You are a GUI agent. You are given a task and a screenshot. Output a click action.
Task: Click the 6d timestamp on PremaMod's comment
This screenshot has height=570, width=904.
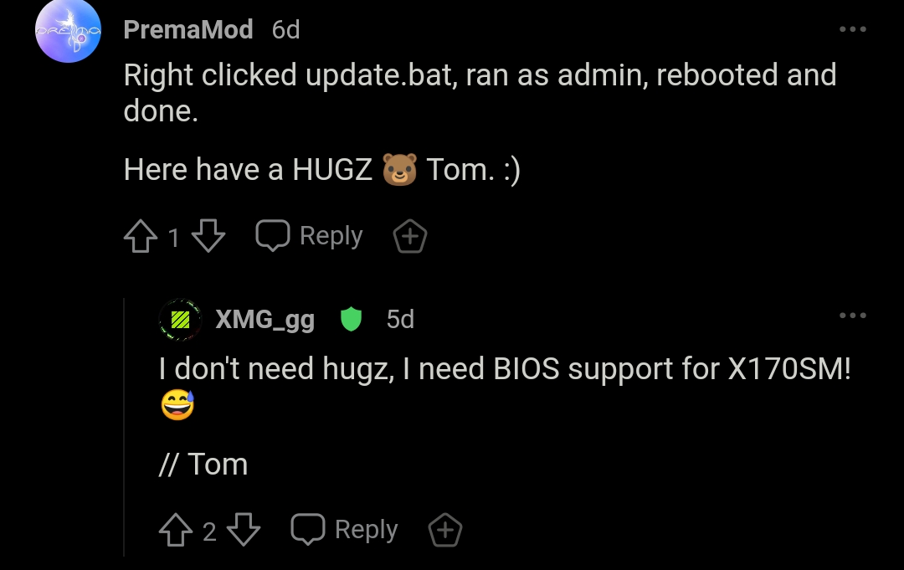pyautogui.click(x=285, y=30)
